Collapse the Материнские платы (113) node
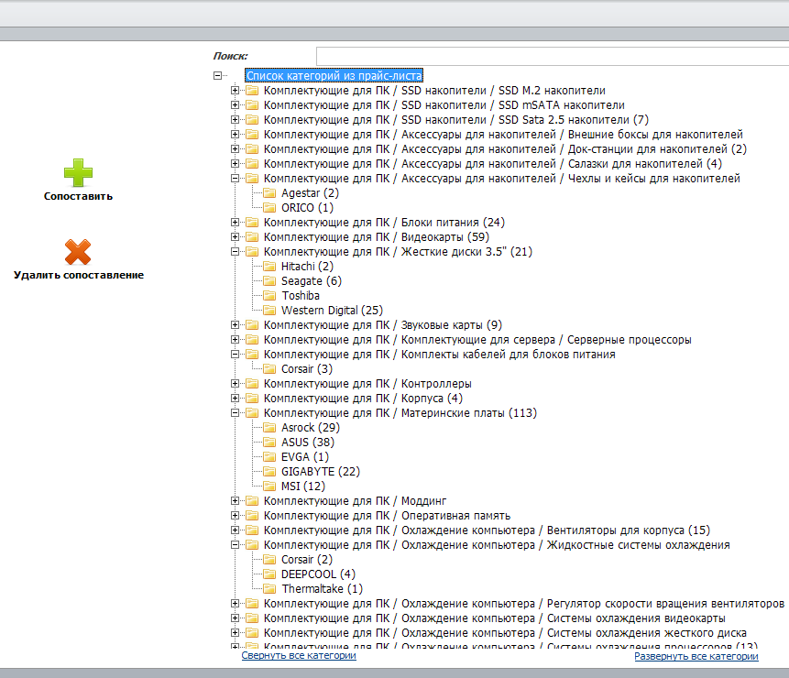 pyautogui.click(x=235, y=413)
